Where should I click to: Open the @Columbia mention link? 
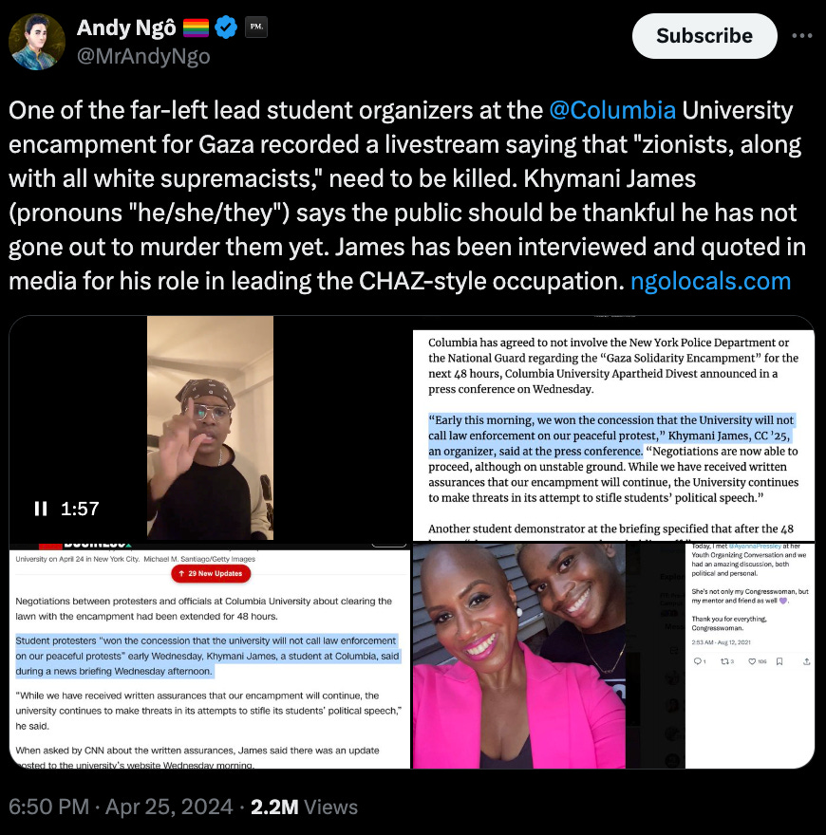coord(612,110)
